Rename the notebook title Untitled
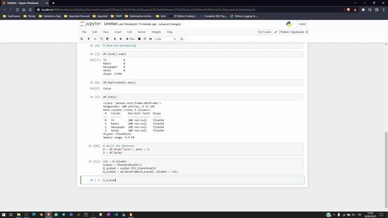The image size is (388, 218). click(x=110, y=24)
